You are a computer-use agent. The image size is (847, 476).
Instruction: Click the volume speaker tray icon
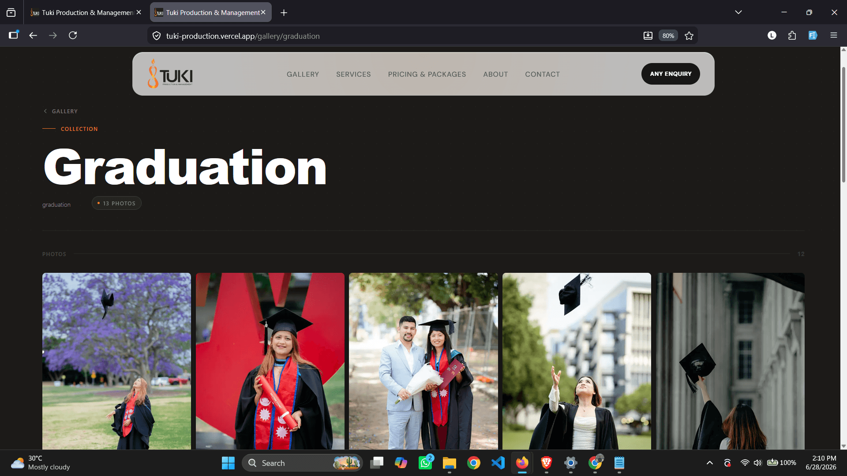tap(758, 463)
